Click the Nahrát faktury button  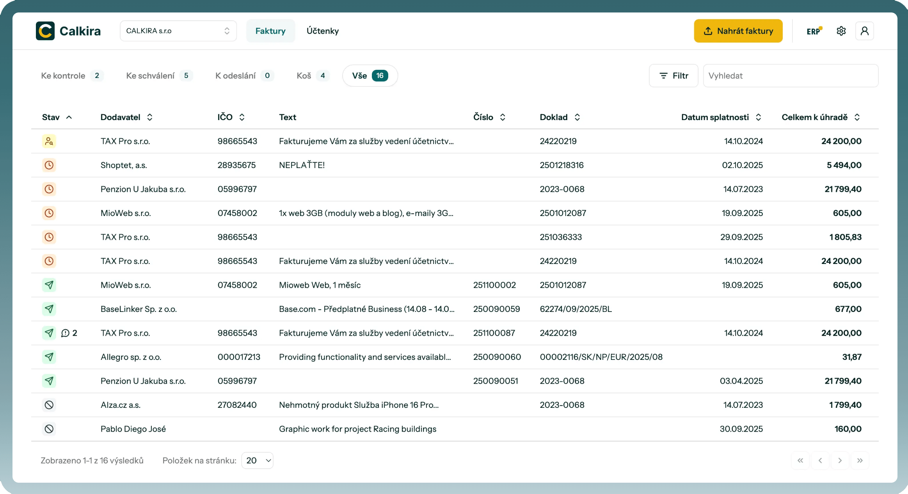tap(738, 31)
